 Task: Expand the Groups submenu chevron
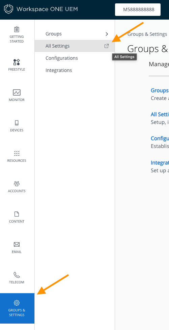(107, 34)
